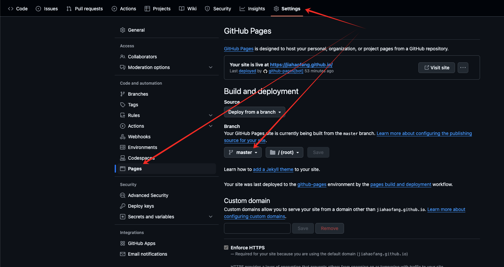Open Webhooks settings in sidebar
This screenshot has height=267, width=504.
167,137
